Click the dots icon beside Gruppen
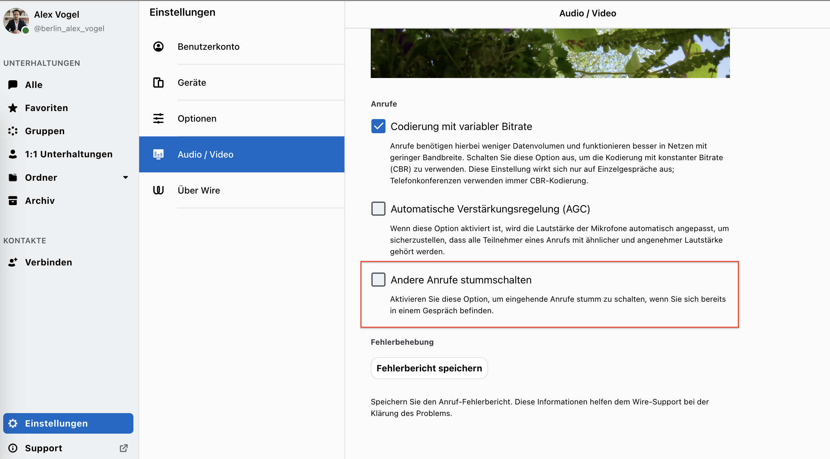The width and height of the screenshot is (830, 459). pyautogui.click(x=13, y=131)
